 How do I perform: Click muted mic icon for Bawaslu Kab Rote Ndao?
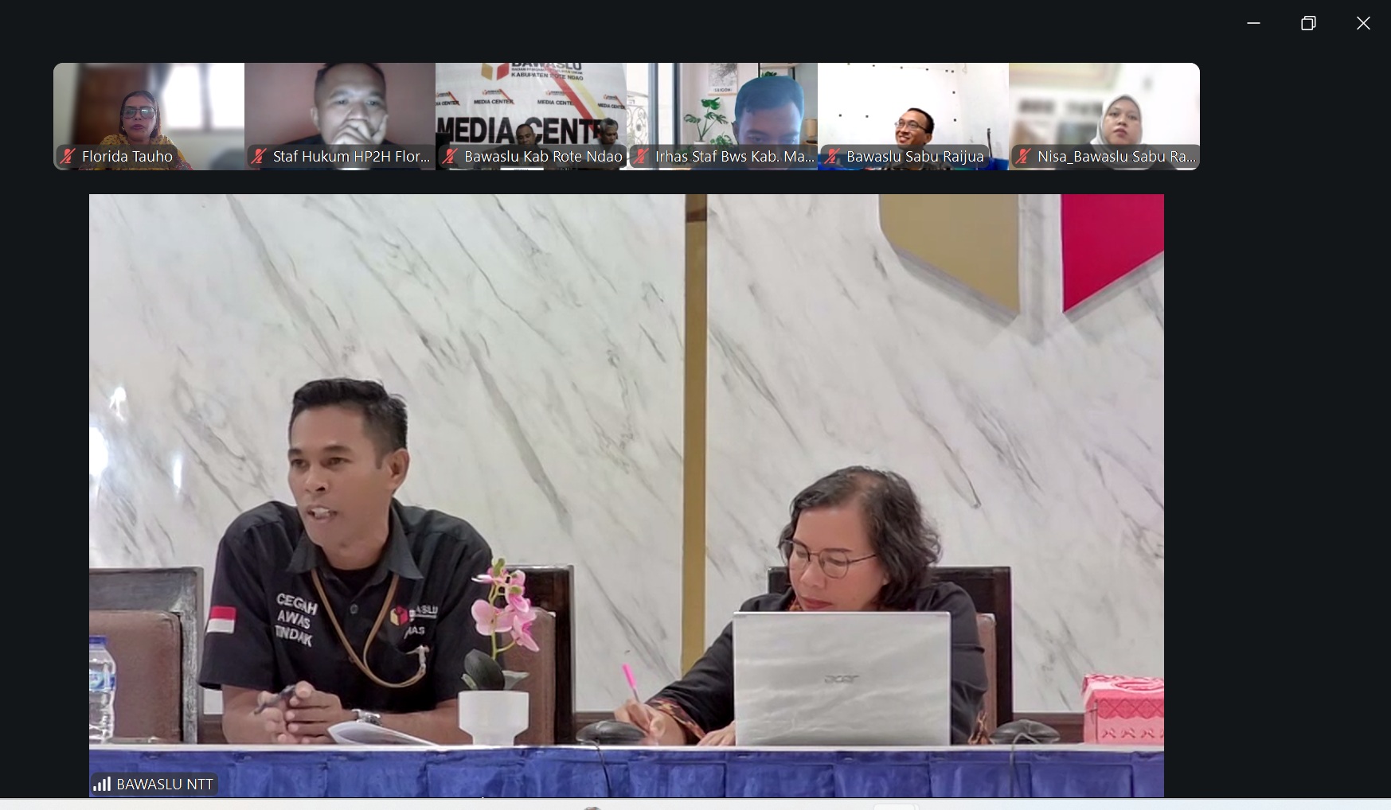click(449, 157)
